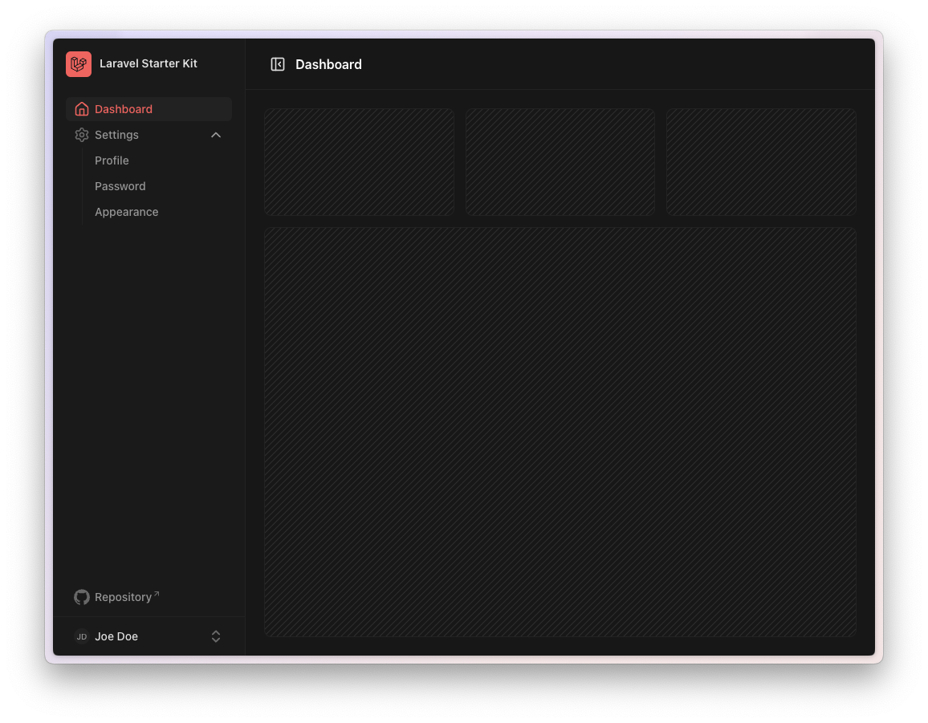Toggle the sidebar with the panel icon

coord(278,64)
